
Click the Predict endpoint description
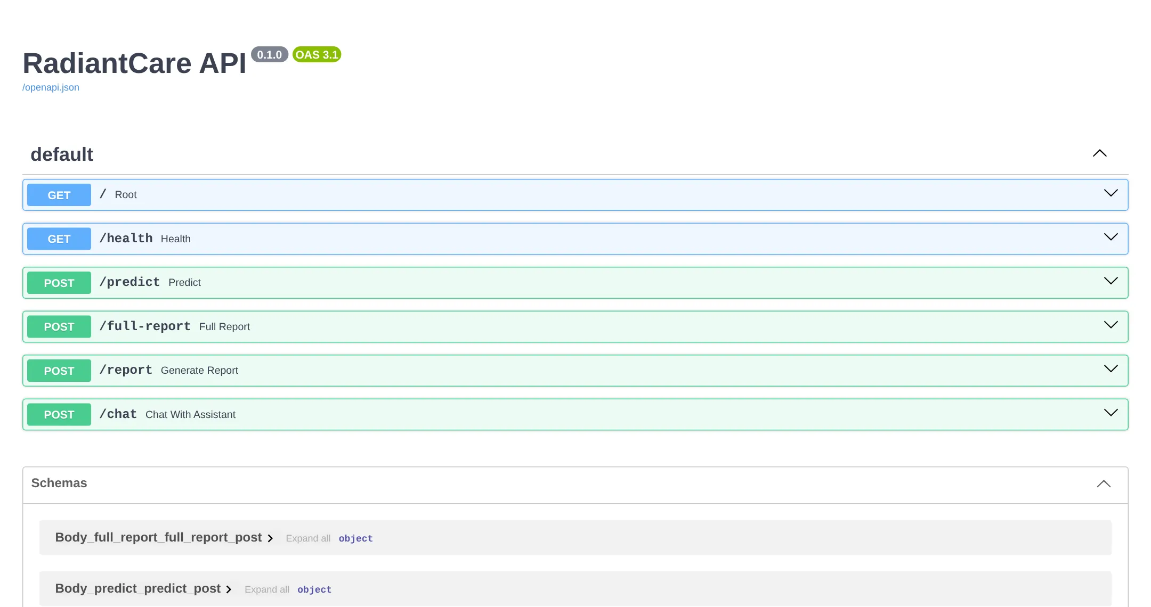184,282
